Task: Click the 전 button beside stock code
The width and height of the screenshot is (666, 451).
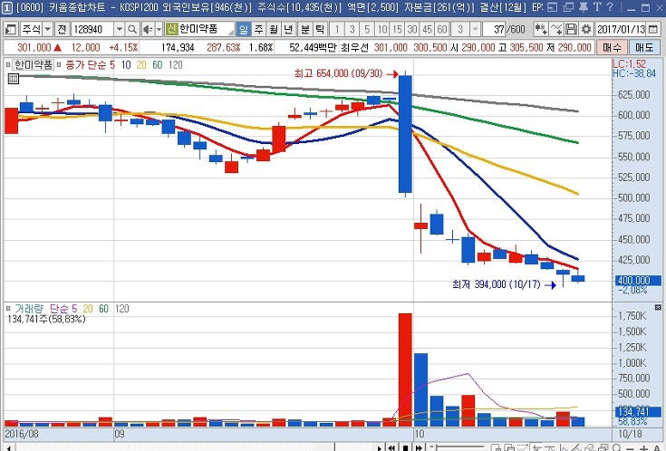Action: pos(62,29)
